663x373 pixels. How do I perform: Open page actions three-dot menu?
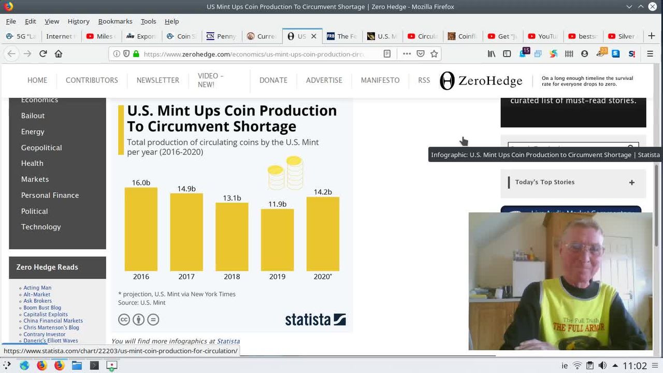click(x=407, y=54)
